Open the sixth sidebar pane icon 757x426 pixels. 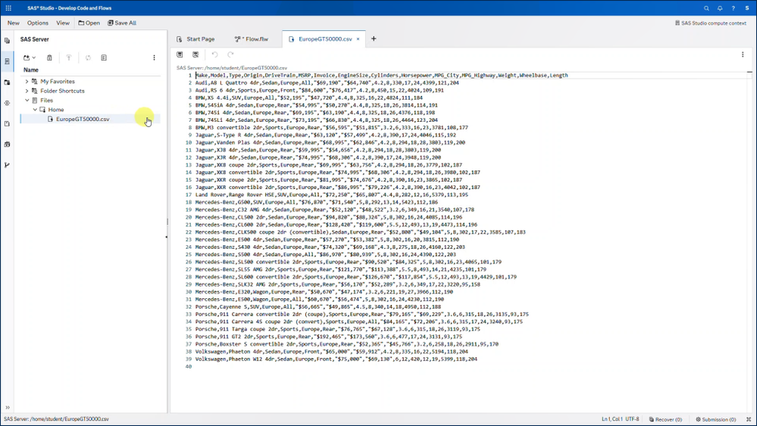tap(7, 144)
